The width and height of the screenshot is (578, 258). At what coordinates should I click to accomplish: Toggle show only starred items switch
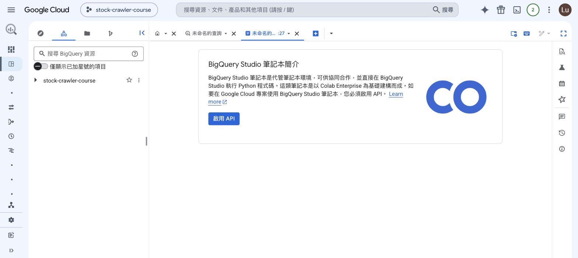41,66
